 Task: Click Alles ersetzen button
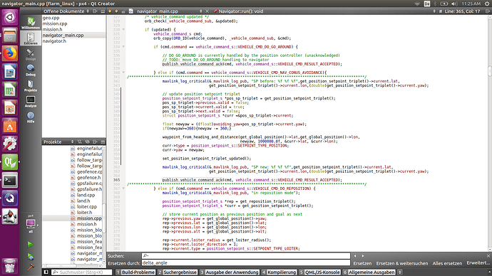pos(447,263)
